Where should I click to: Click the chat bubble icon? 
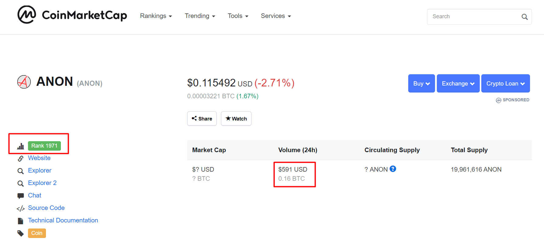click(20, 196)
